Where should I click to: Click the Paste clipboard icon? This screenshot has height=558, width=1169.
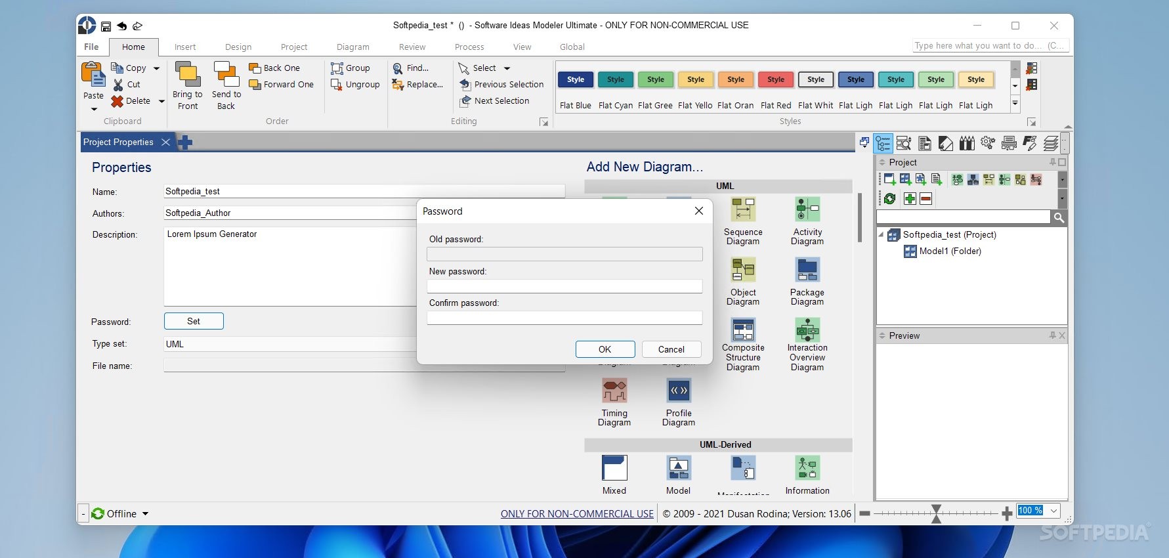(93, 75)
